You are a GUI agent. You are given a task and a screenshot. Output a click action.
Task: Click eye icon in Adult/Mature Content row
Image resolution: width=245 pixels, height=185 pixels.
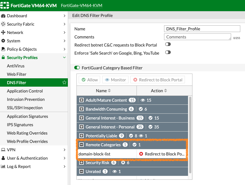pyautogui.click(x=143, y=100)
